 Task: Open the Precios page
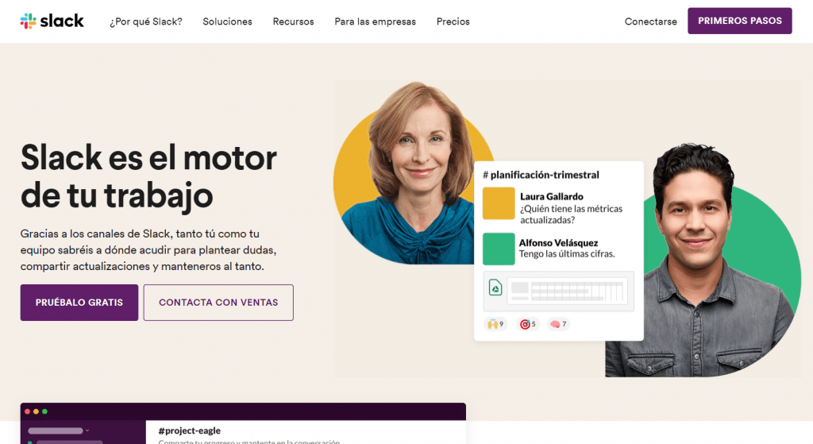[453, 21]
